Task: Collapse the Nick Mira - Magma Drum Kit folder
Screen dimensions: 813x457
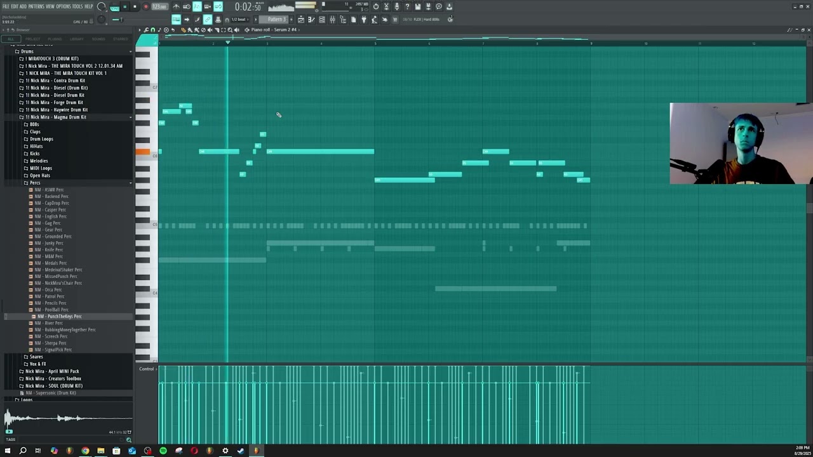Action: (56, 117)
